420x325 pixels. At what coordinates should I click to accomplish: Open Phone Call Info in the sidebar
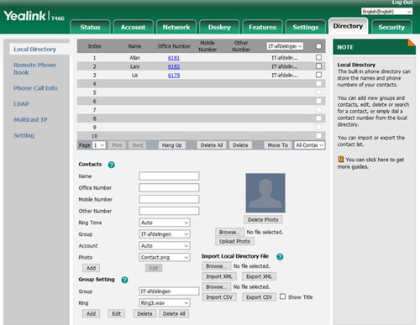point(35,88)
